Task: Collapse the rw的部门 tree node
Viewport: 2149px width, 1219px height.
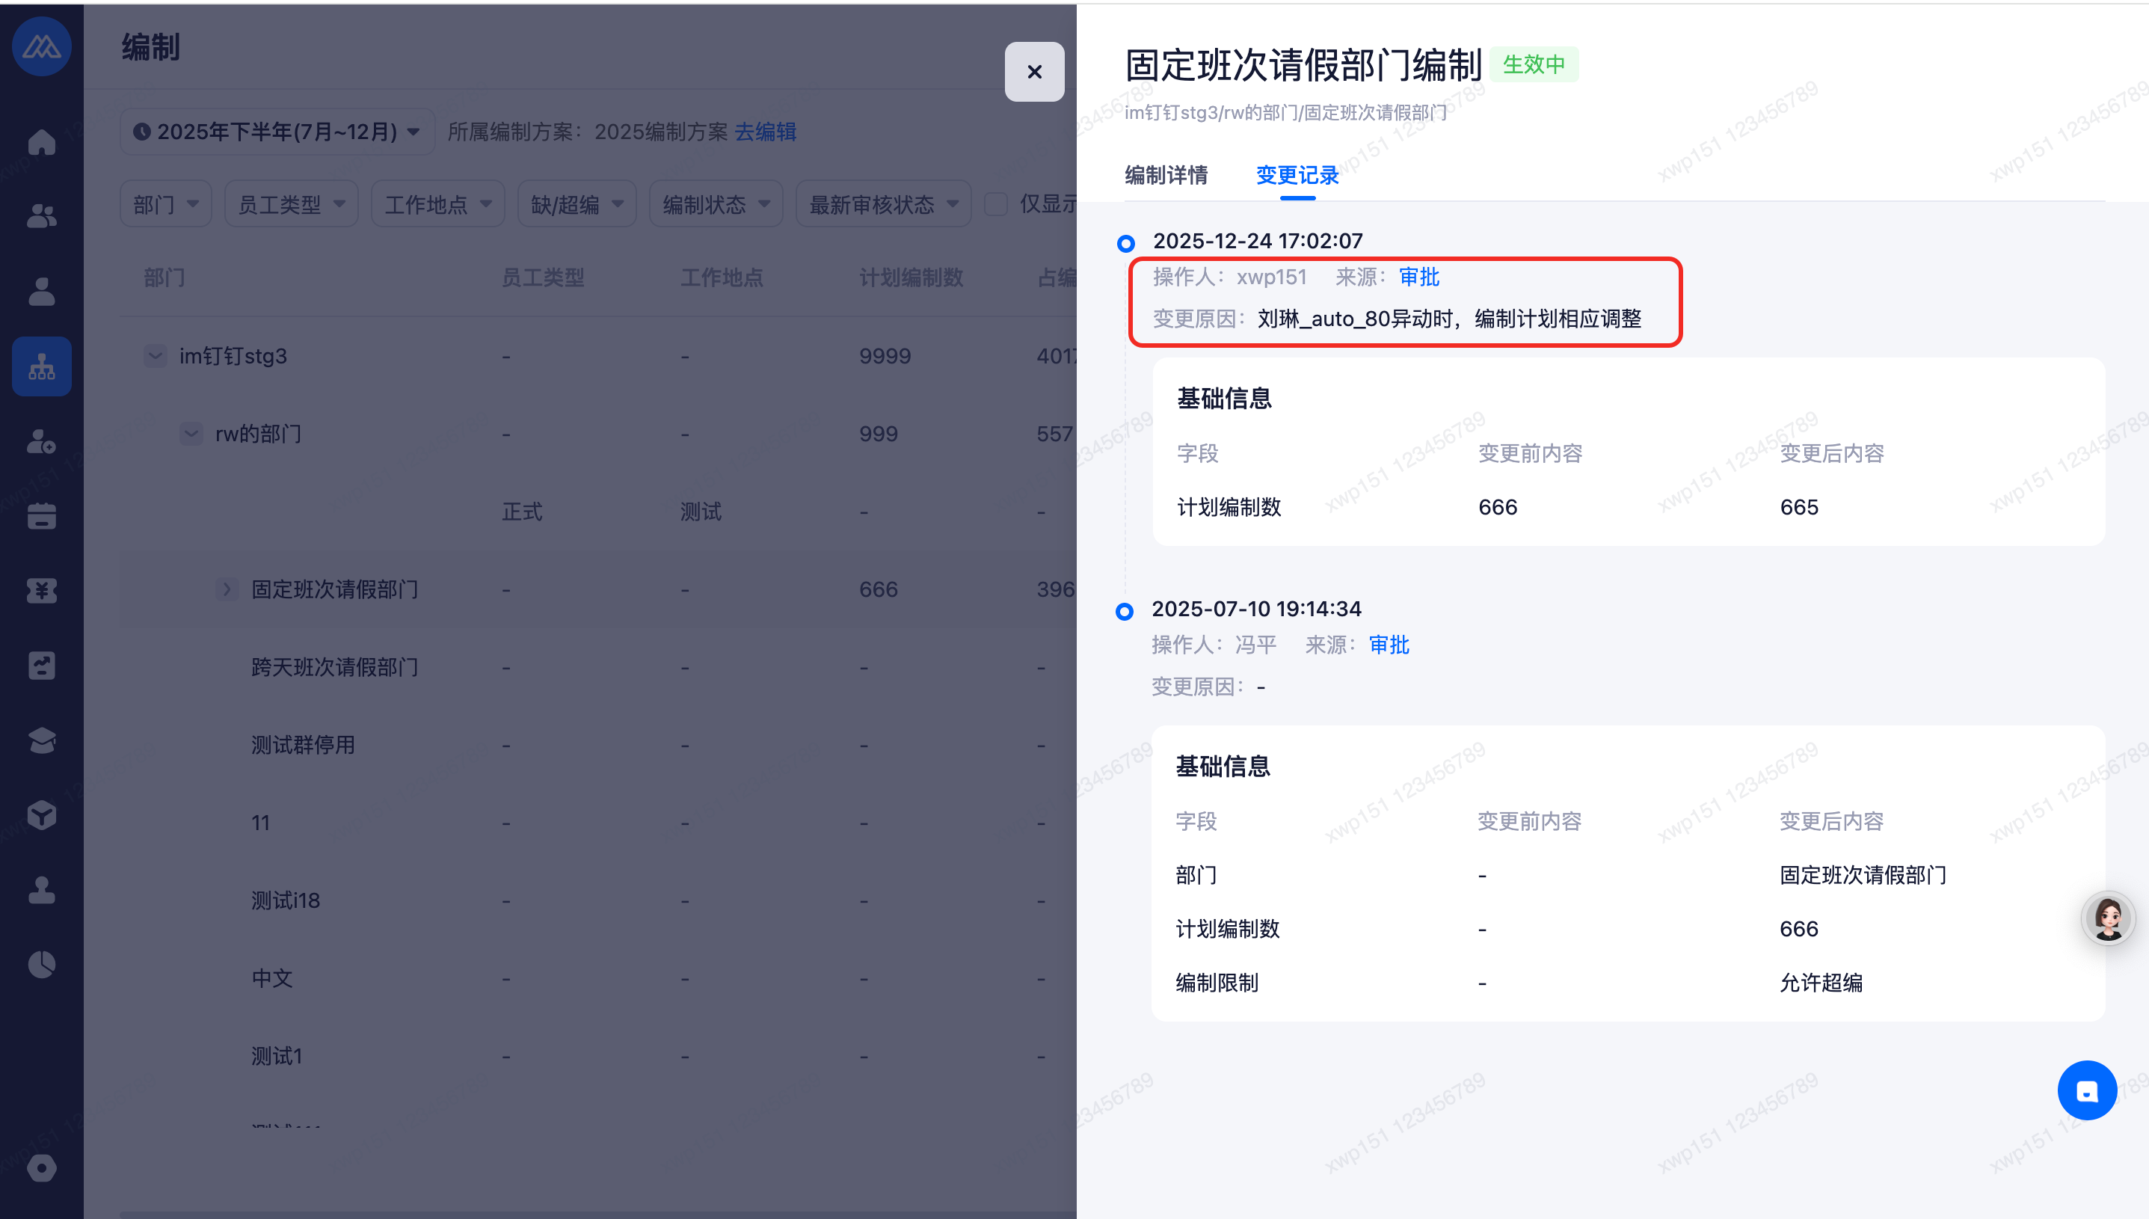Action: pyautogui.click(x=191, y=434)
